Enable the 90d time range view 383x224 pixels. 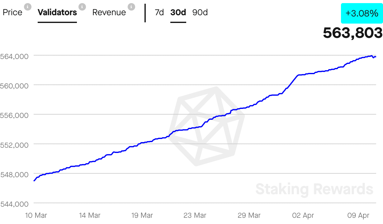200,12
